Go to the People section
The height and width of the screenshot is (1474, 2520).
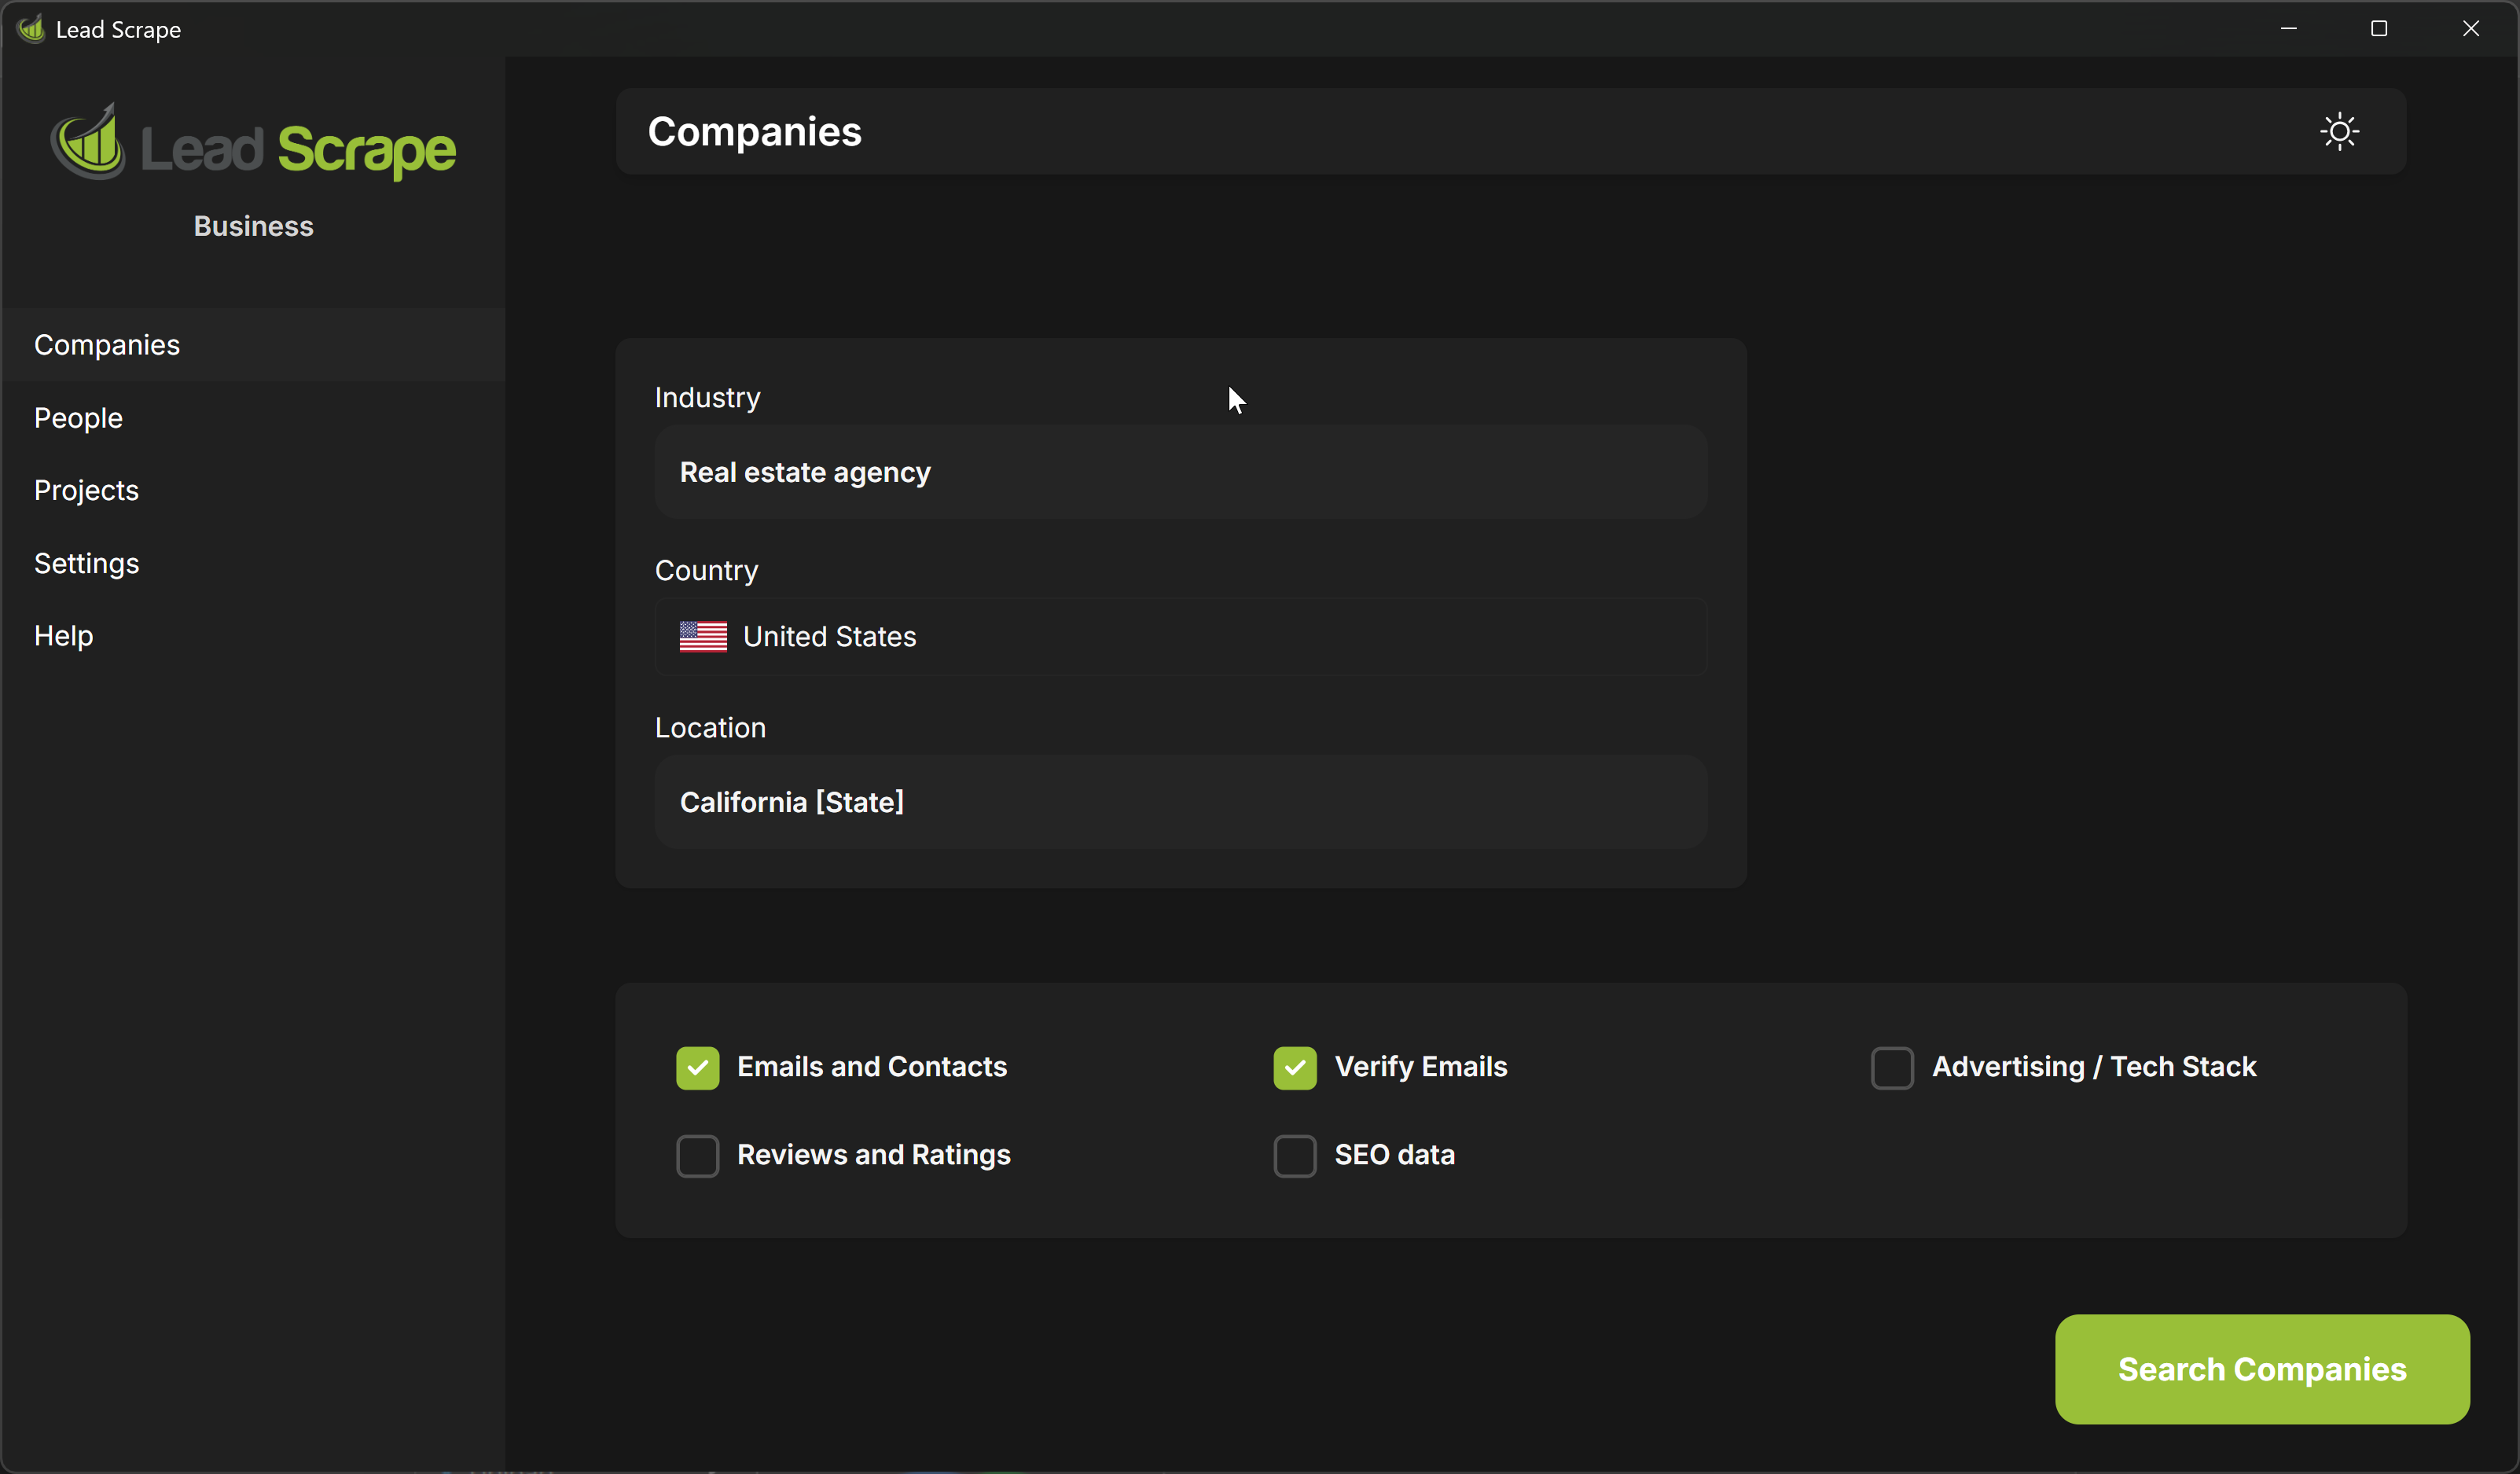[x=78, y=418]
